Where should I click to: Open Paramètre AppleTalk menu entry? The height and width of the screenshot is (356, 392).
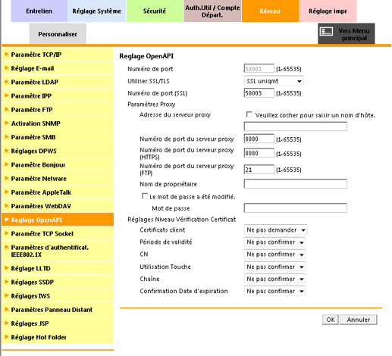pyautogui.click(x=58, y=192)
